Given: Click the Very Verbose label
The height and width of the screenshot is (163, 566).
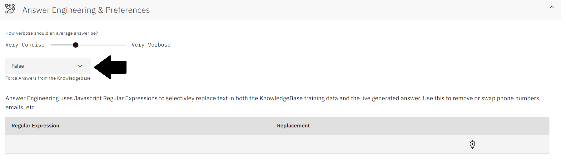Looking at the screenshot, I should 151,45.
